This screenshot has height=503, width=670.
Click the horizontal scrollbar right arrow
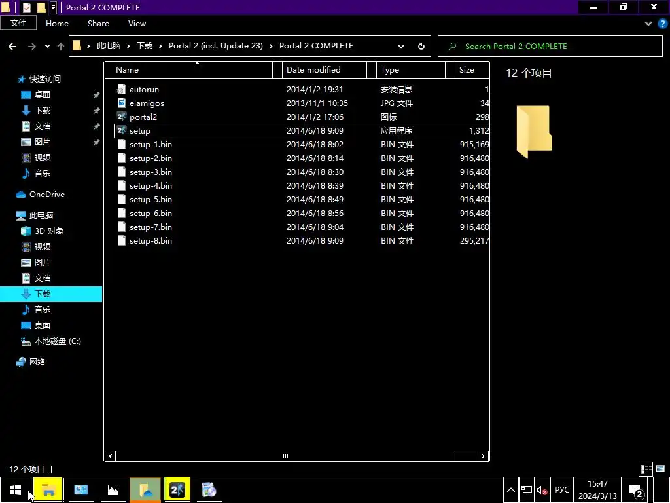(483, 456)
